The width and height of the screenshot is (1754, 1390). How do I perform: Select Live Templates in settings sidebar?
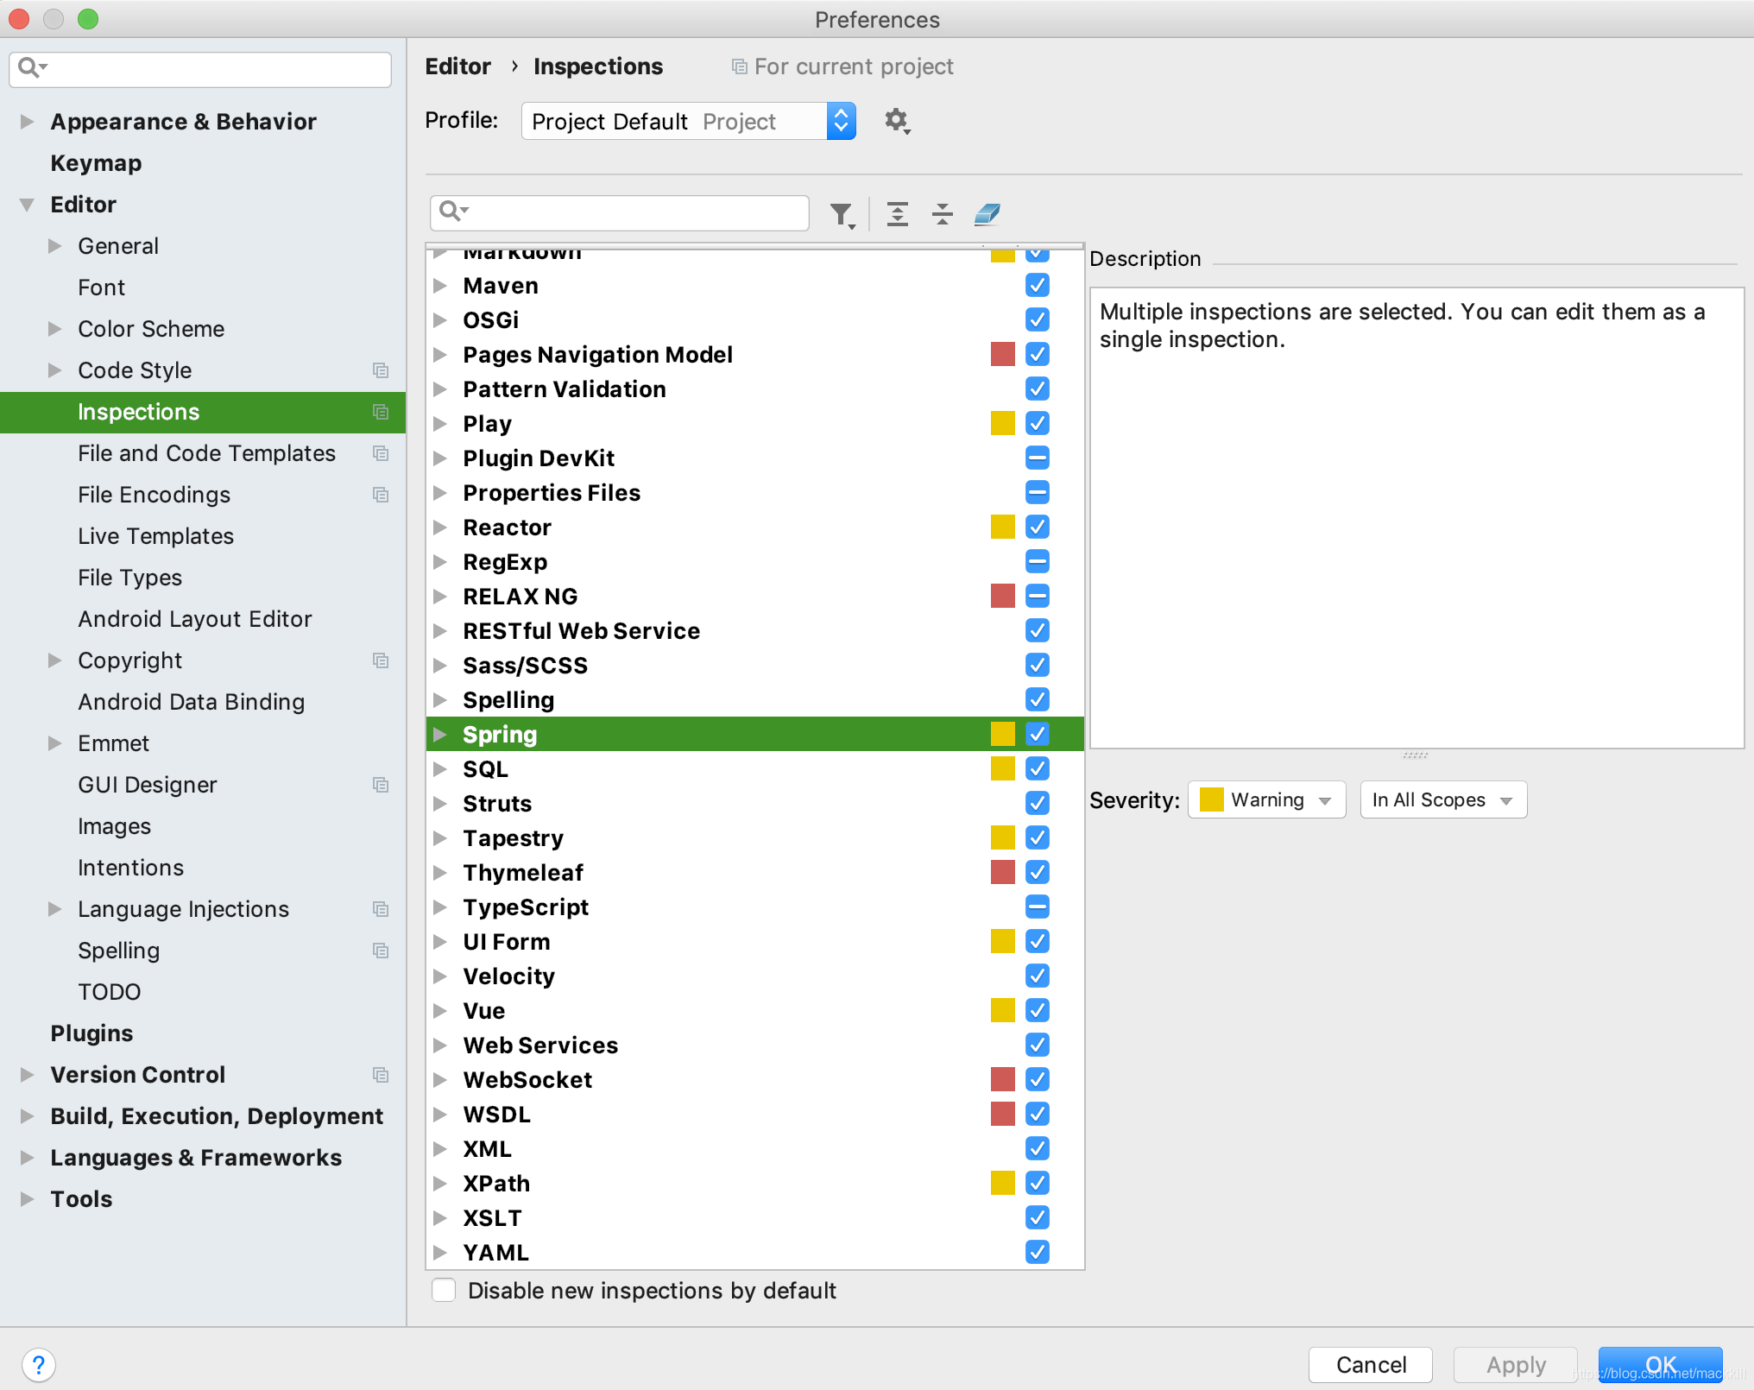[155, 536]
